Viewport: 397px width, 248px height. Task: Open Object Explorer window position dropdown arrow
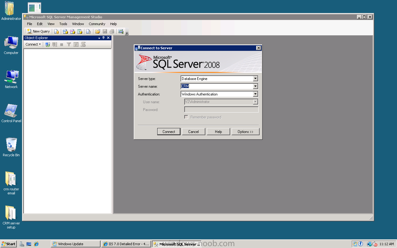[x=99, y=38]
